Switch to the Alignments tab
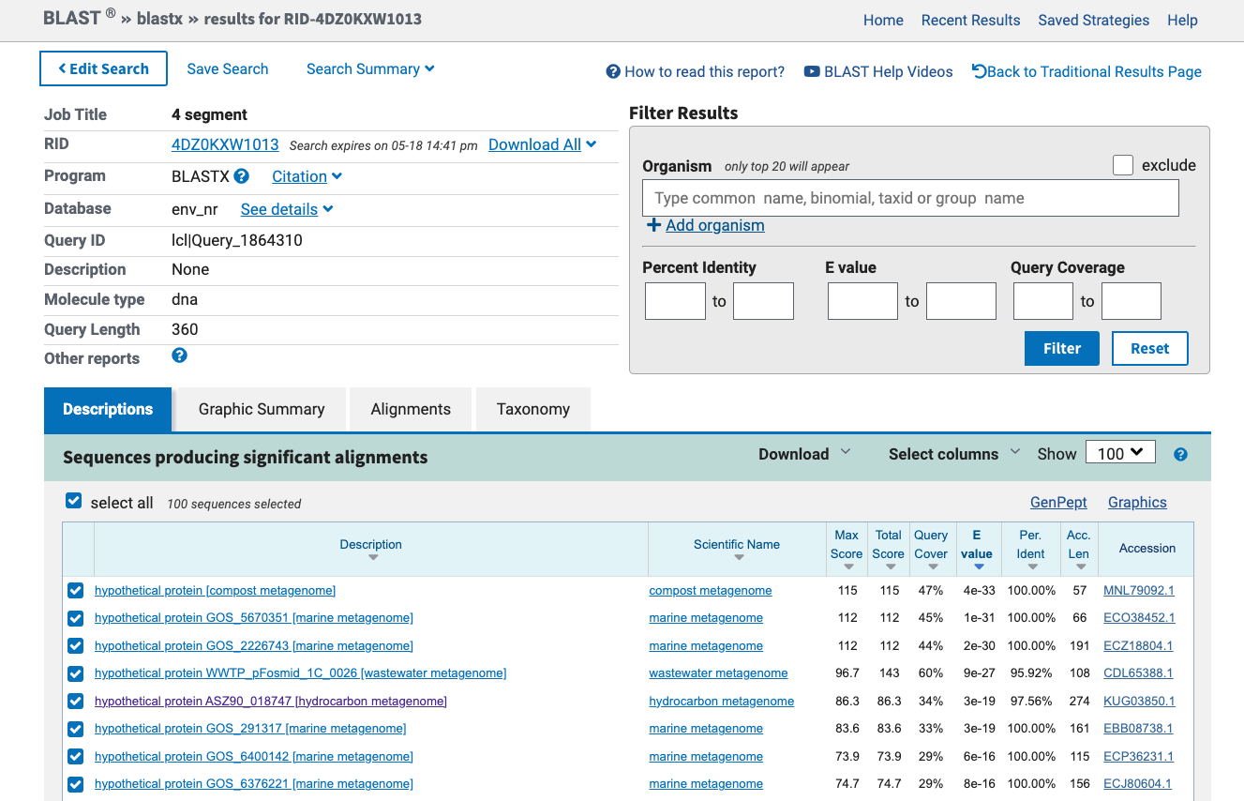Screen dimensions: 1244x801 pyautogui.click(x=411, y=409)
